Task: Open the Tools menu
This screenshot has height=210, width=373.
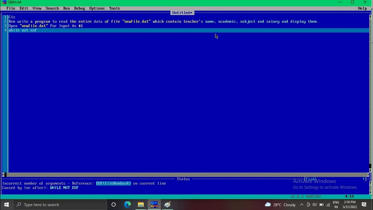Action: click(115, 8)
